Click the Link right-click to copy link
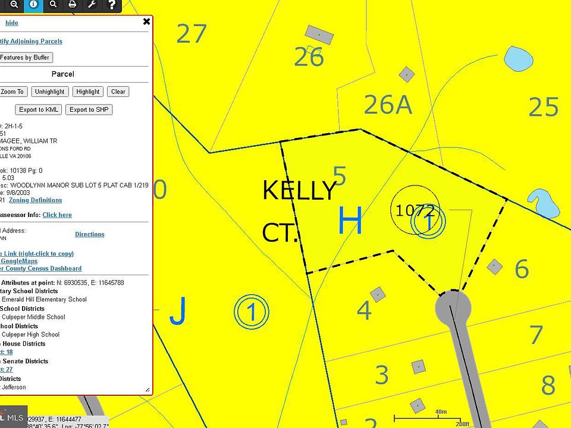 [37, 254]
